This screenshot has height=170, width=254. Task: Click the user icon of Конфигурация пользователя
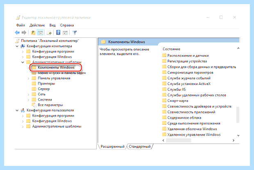coord(23,110)
